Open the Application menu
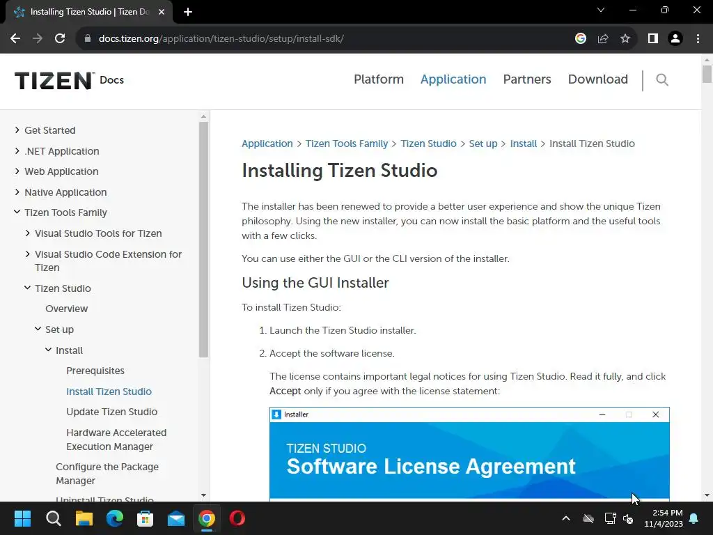The height and width of the screenshot is (535, 713). pos(453,79)
